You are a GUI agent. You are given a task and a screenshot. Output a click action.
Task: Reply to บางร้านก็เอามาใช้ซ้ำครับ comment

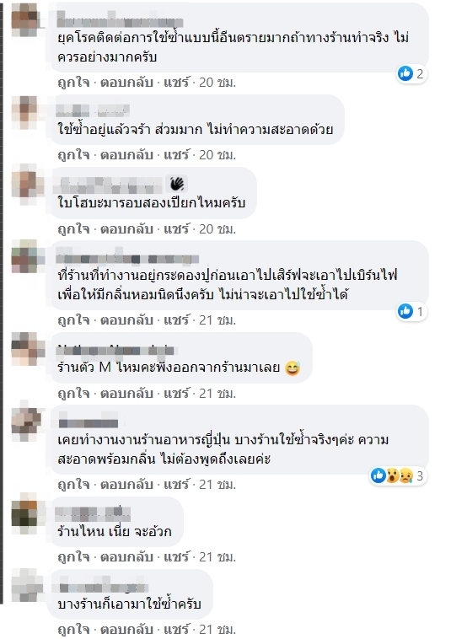[x=126, y=629]
